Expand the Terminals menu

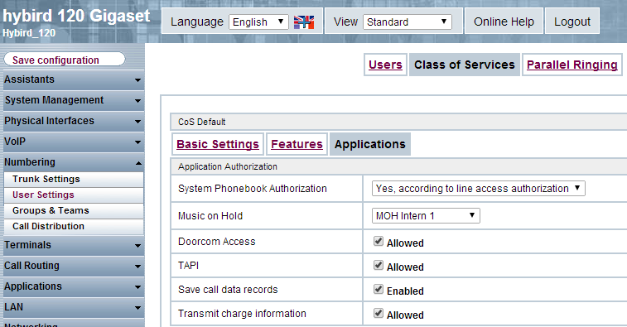click(74, 245)
